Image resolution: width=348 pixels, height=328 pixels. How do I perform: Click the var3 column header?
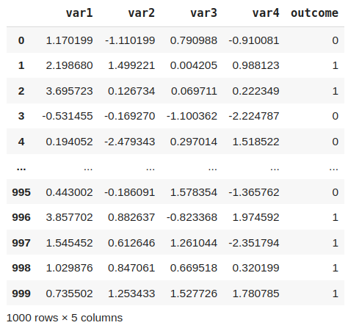point(203,12)
